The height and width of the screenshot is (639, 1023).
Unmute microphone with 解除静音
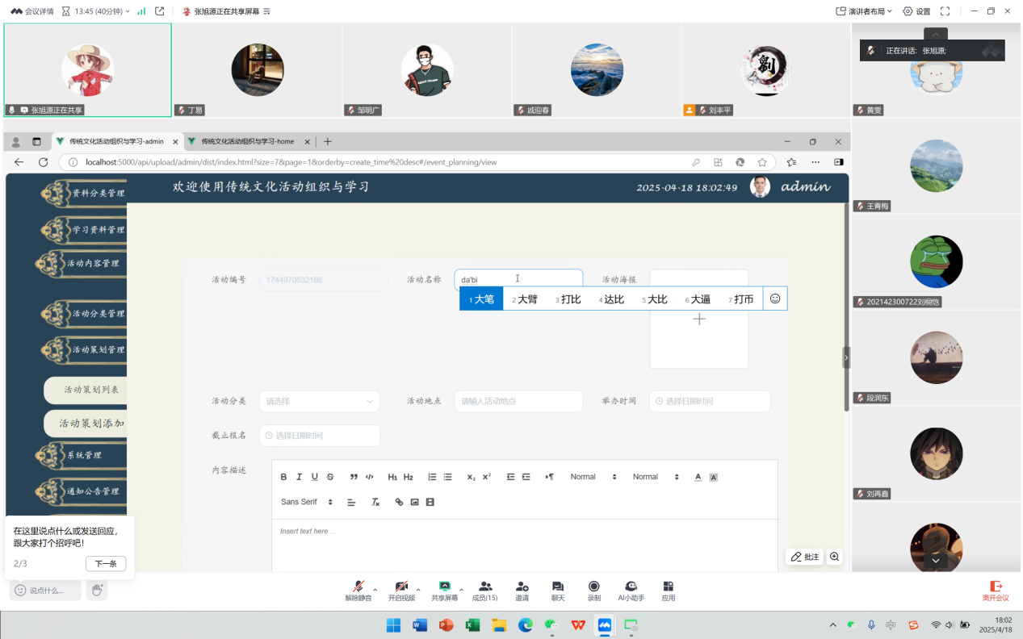[358, 591]
